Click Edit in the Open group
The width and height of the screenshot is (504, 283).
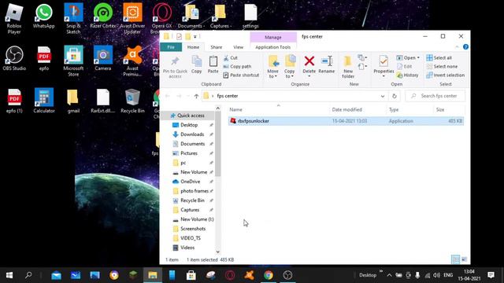coord(404,66)
